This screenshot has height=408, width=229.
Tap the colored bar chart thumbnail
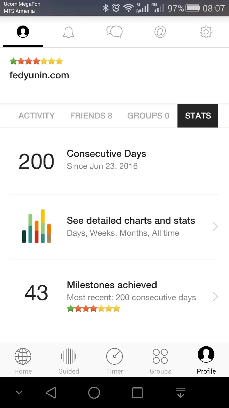pyautogui.click(x=37, y=227)
